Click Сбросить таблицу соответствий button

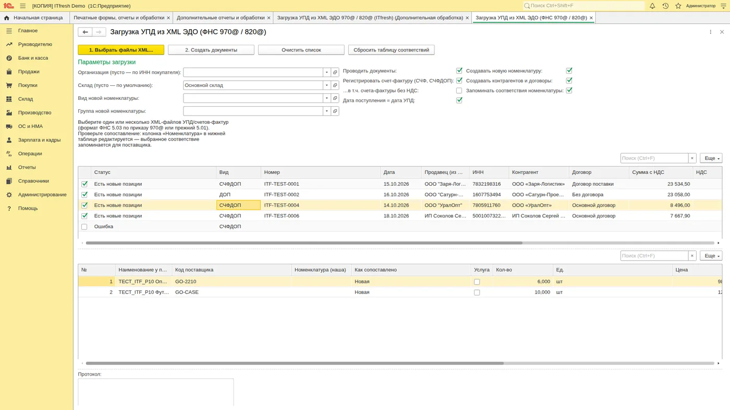pyautogui.click(x=391, y=50)
